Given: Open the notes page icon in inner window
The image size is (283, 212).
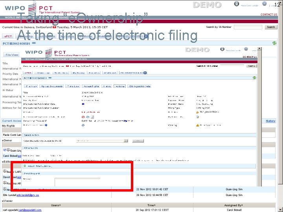Looking at the screenshot, I should point(198,117).
